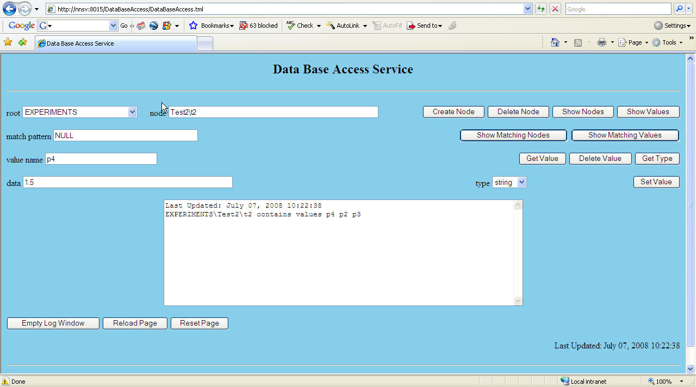Click the Delete Node button
The width and height of the screenshot is (696, 387).
point(518,112)
